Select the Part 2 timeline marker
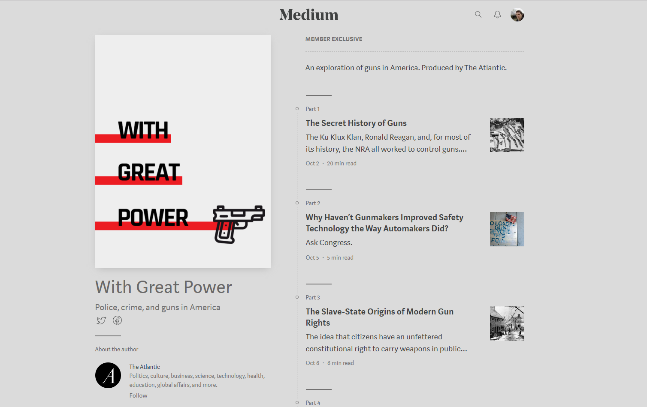The width and height of the screenshot is (647, 407). 297,203
